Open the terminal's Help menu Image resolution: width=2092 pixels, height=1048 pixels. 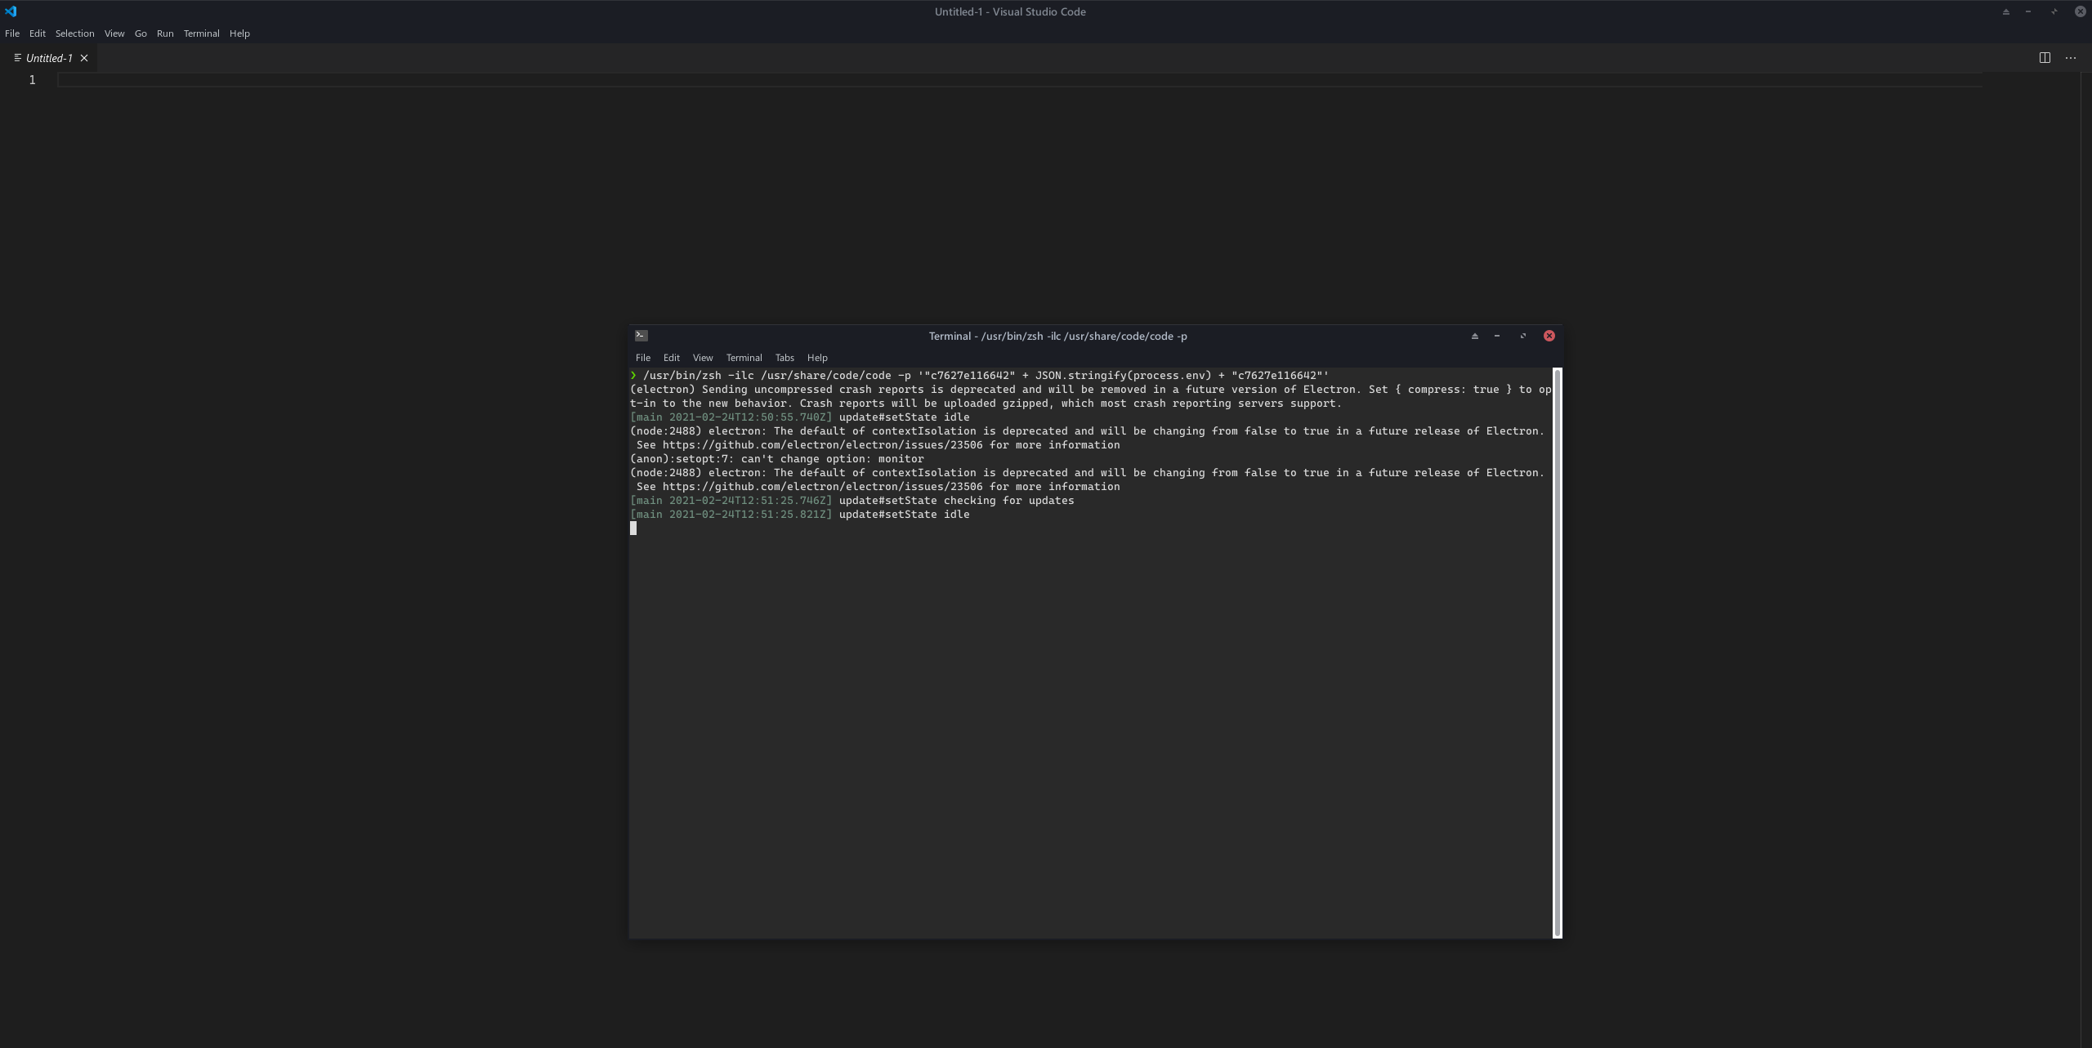[x=816, y=358]
